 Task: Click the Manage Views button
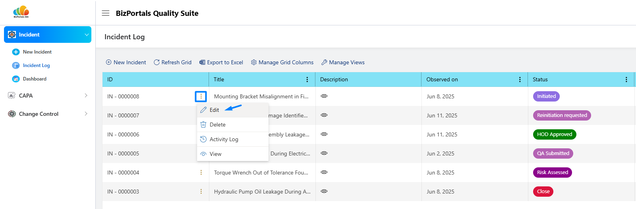coord(343,62)
